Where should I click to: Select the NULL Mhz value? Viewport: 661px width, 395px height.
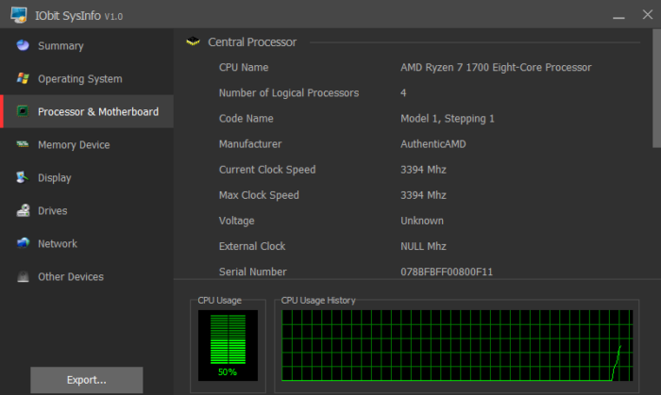pyautogui.click(x=423, y=246)
